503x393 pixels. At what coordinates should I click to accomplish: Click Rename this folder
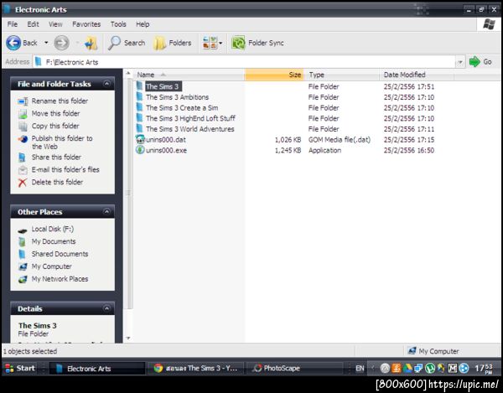point(60,101)
